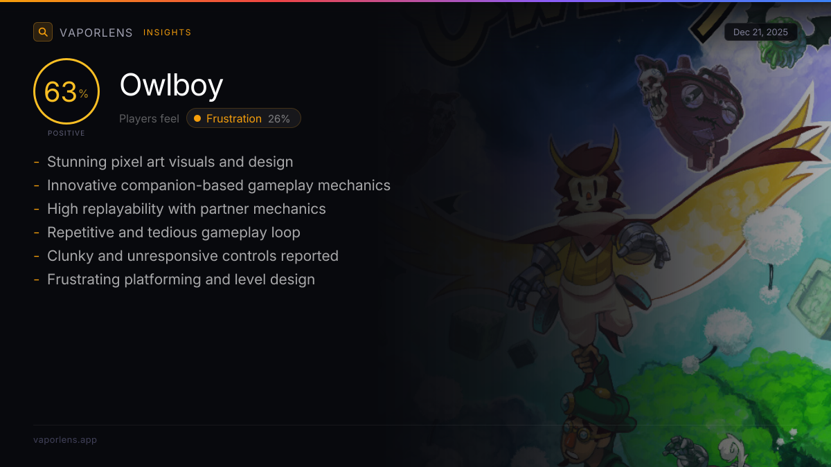Click the Dec 21, 2025 date badge
This screenshot has height=467, width=831.
pos(761,33)
